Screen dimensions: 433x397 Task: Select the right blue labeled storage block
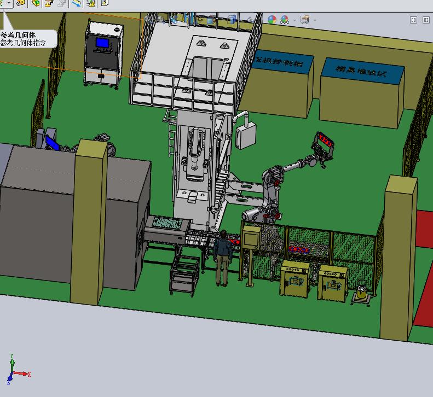click(362, 92)
